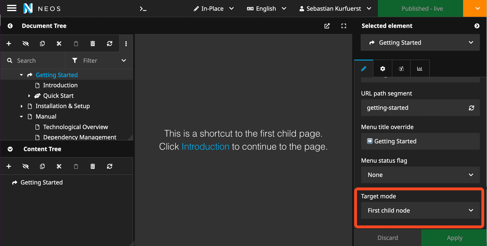Open the statistics chart inspector tab

(420, 69)
